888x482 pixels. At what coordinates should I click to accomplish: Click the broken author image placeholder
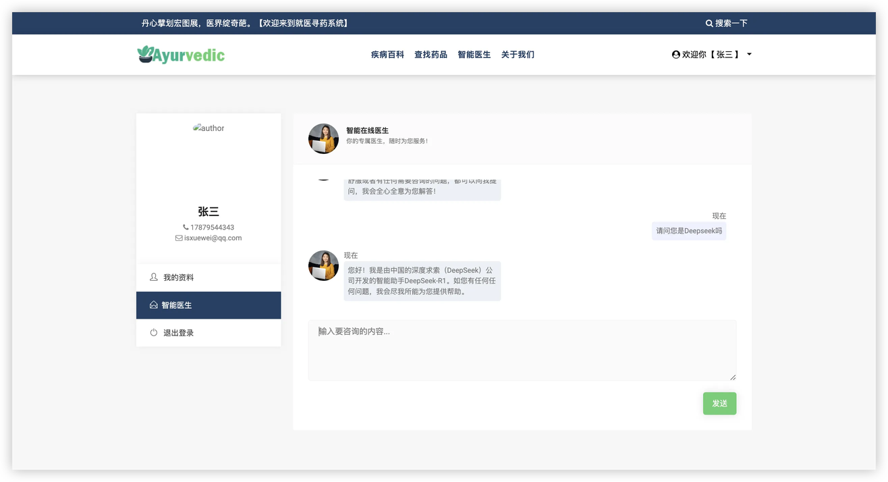[209, 128]
